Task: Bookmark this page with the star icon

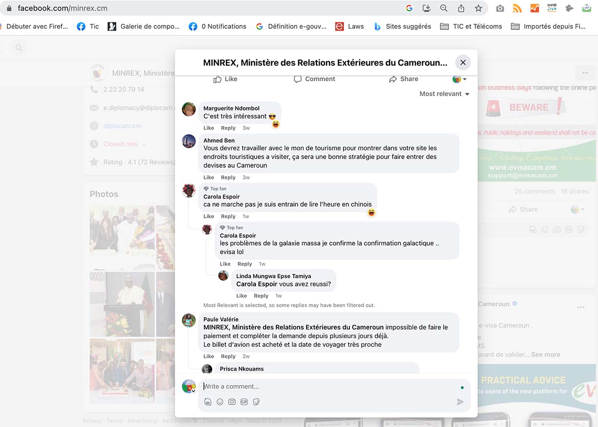Action: pyautogui.click(x=478, y=8)
